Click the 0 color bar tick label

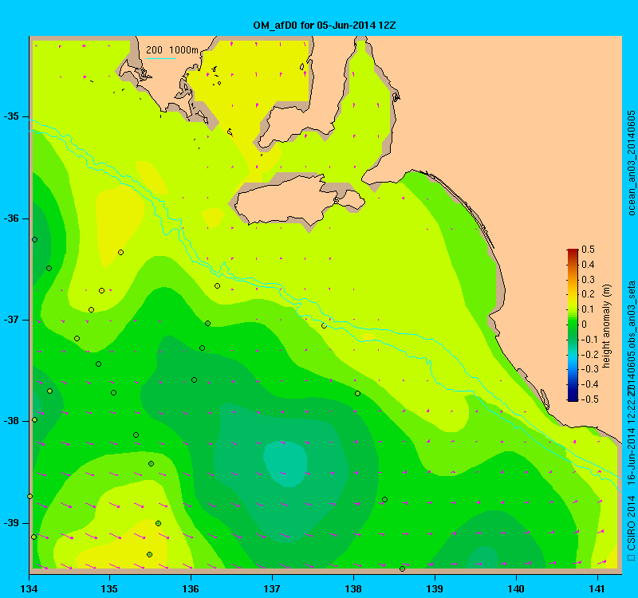tap(585, 325)
